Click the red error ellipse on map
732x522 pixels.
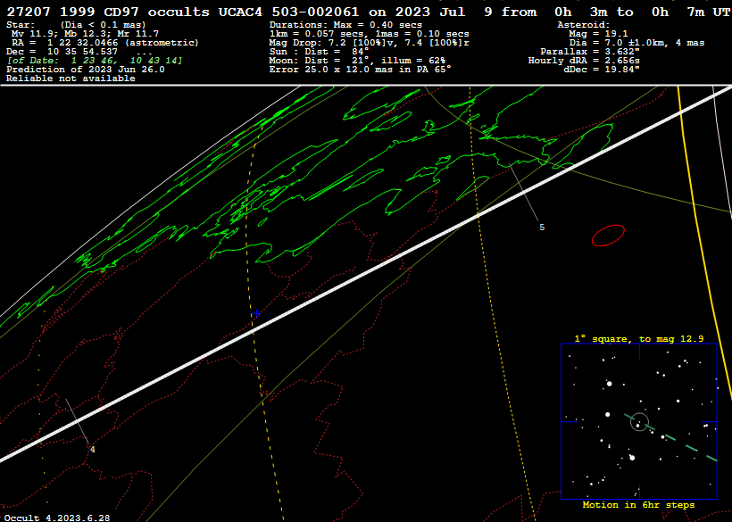click(x=608, y=235)
